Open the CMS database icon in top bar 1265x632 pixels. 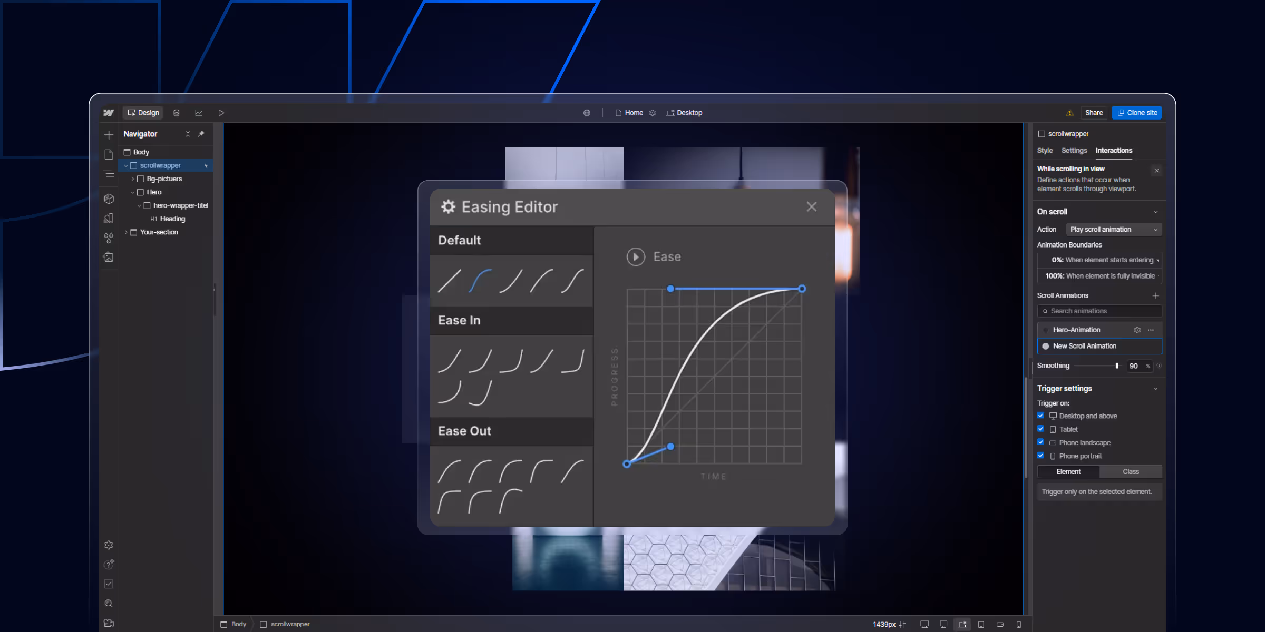pyautogui.click(x=177, y=113)
